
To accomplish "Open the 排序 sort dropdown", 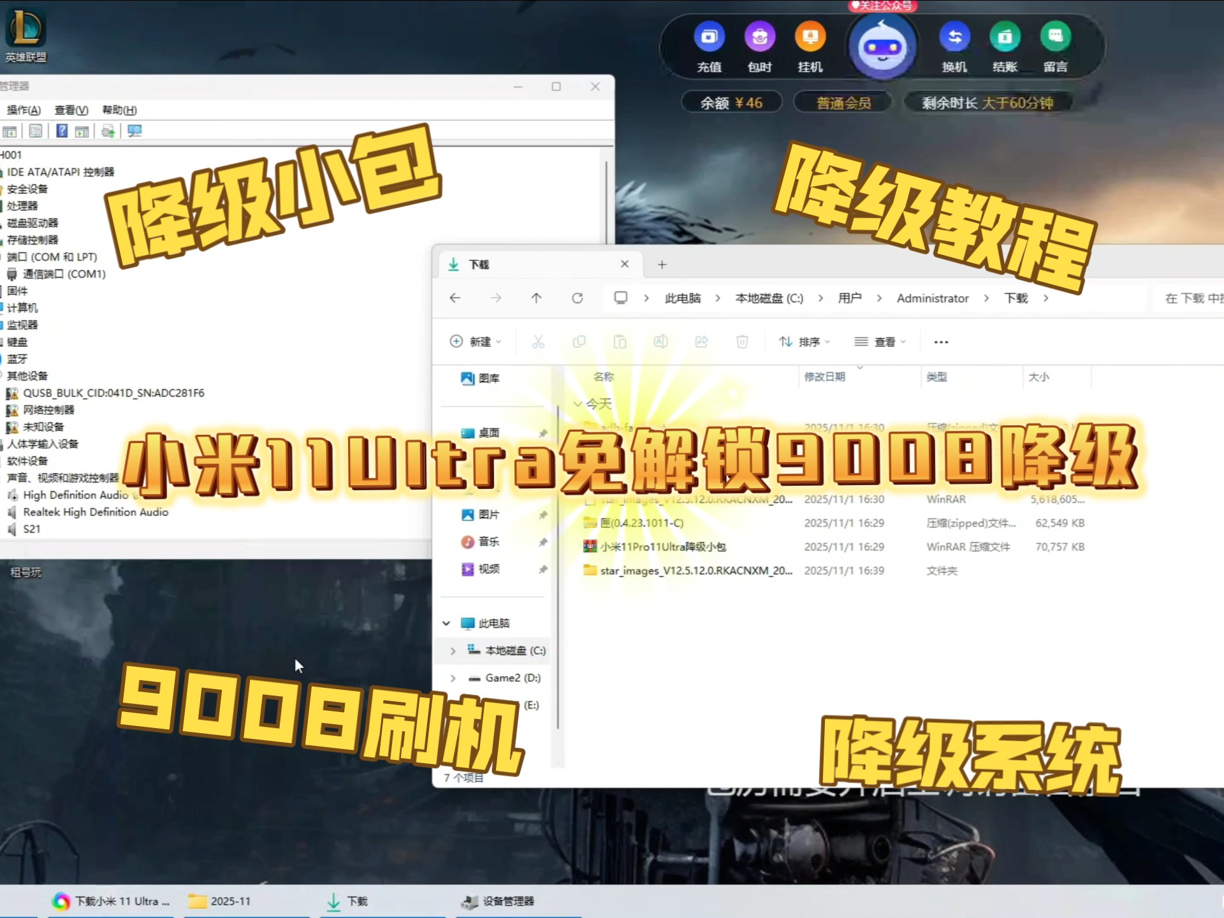I will 805,342.
